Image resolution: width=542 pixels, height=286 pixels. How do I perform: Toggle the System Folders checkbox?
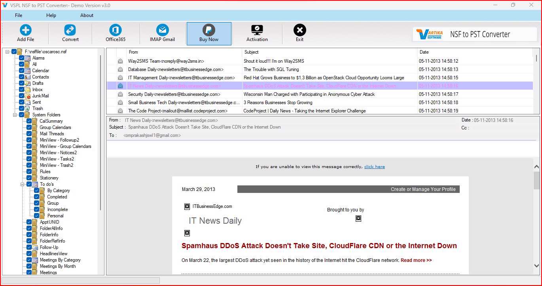click(22, 115)
